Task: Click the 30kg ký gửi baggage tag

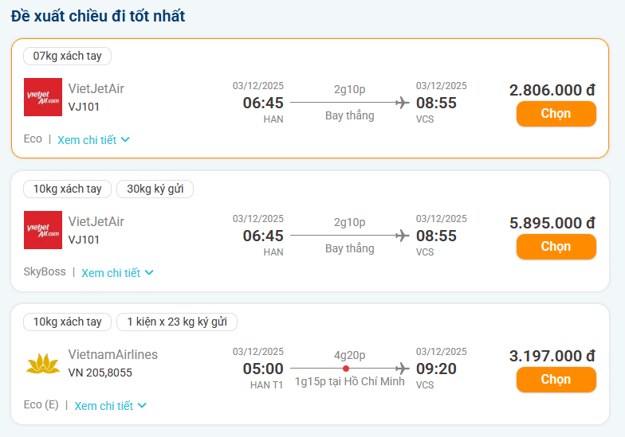Action: [x=155, y=189]
